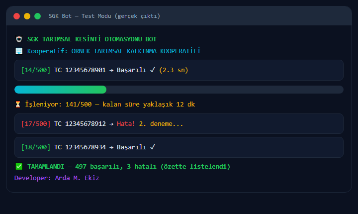Click 'Developer: Arda M. Ekiz' credit
The width and height of the screenshot is (358, 214).
57,178
